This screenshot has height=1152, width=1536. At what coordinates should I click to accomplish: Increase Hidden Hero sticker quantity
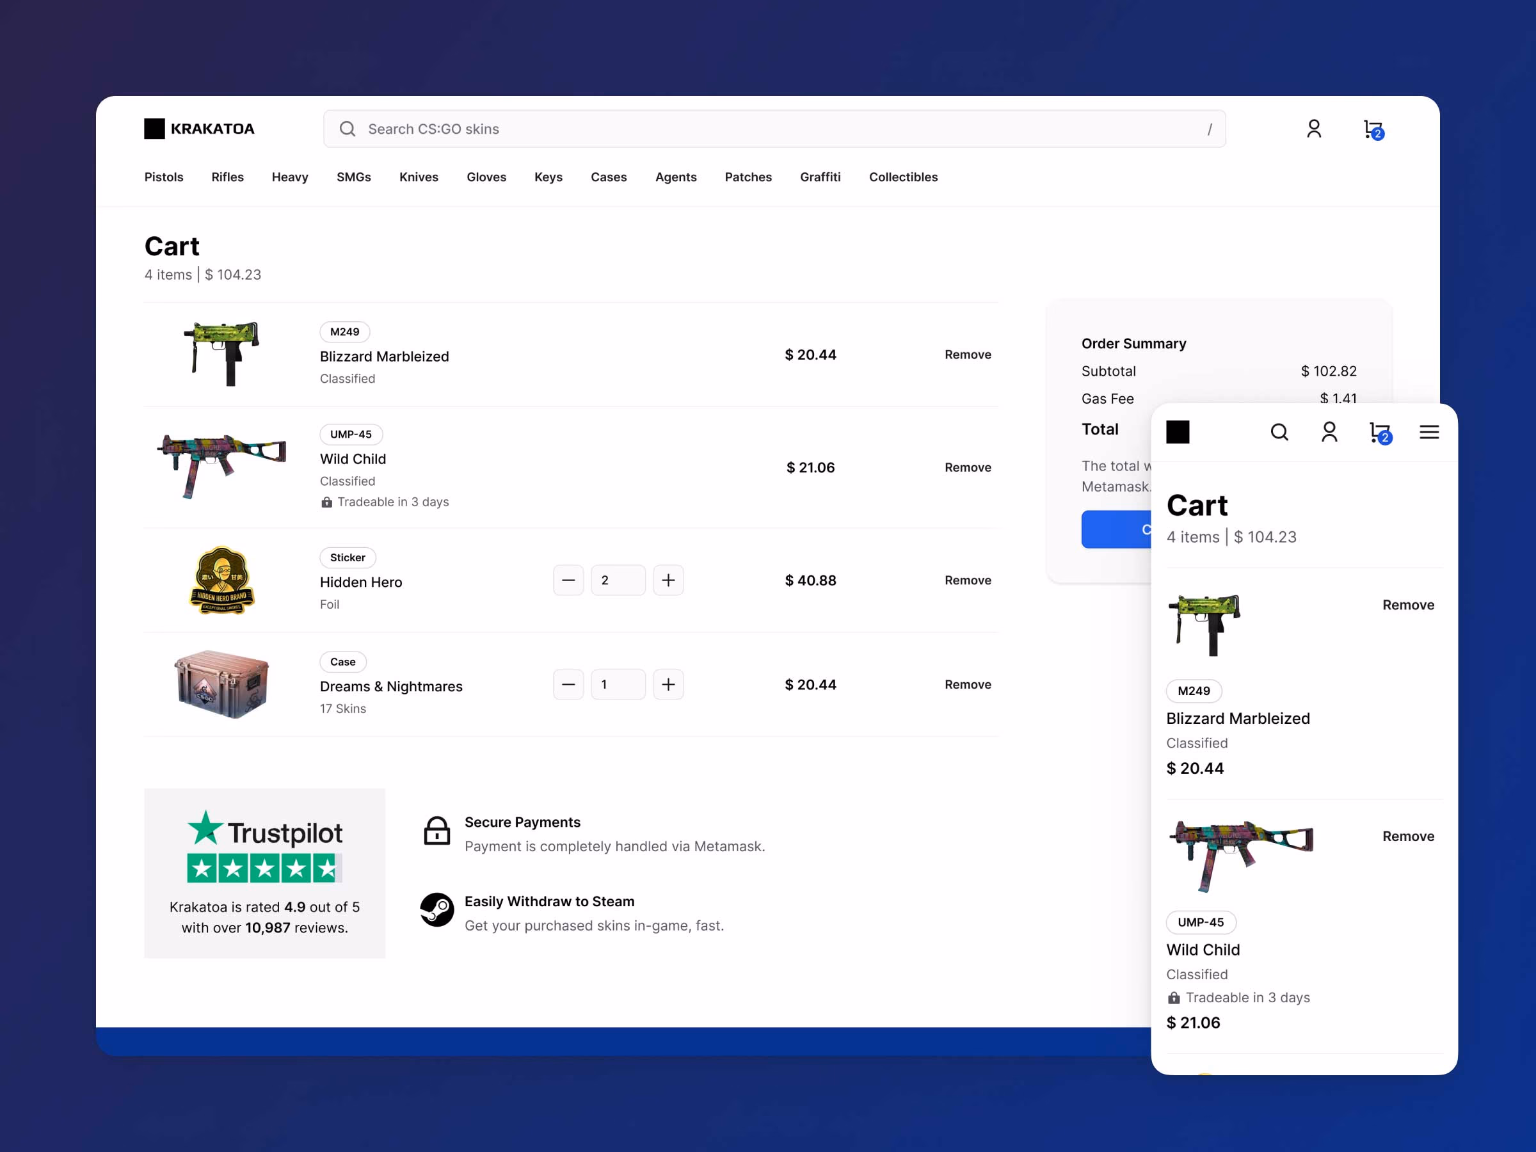[x=668, y=580]
